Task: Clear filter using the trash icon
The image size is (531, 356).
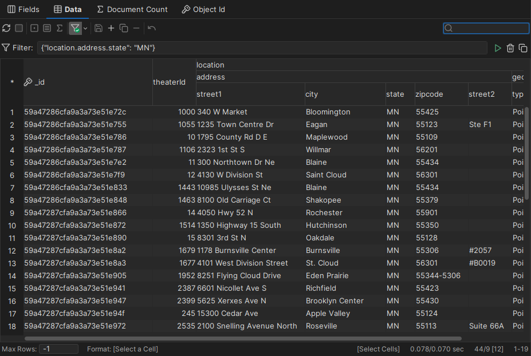Action: (510, 48)
